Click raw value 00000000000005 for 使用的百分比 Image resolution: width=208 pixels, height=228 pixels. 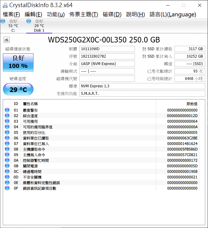click(182, 133)
